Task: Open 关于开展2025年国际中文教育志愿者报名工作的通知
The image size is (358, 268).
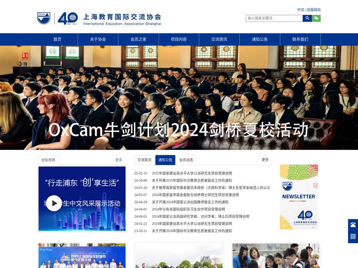Action: 192,181
